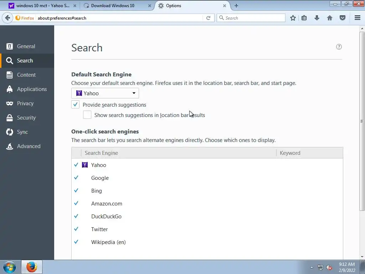Select the DuckDuckGo row name
365x274 pixels.
106,216
